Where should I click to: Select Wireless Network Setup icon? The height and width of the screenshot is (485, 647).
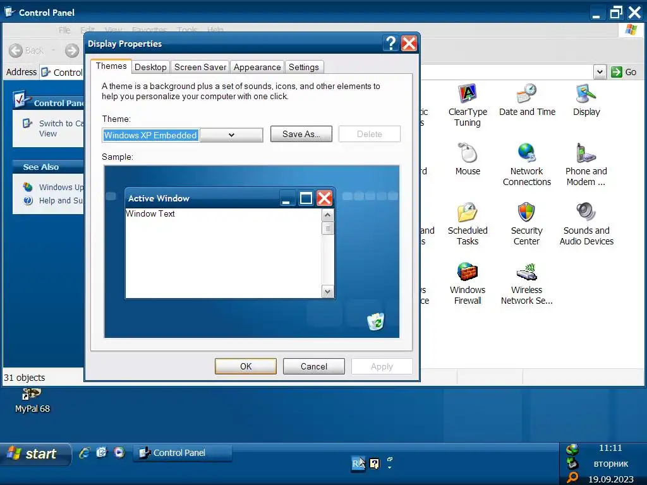[526, 283]
